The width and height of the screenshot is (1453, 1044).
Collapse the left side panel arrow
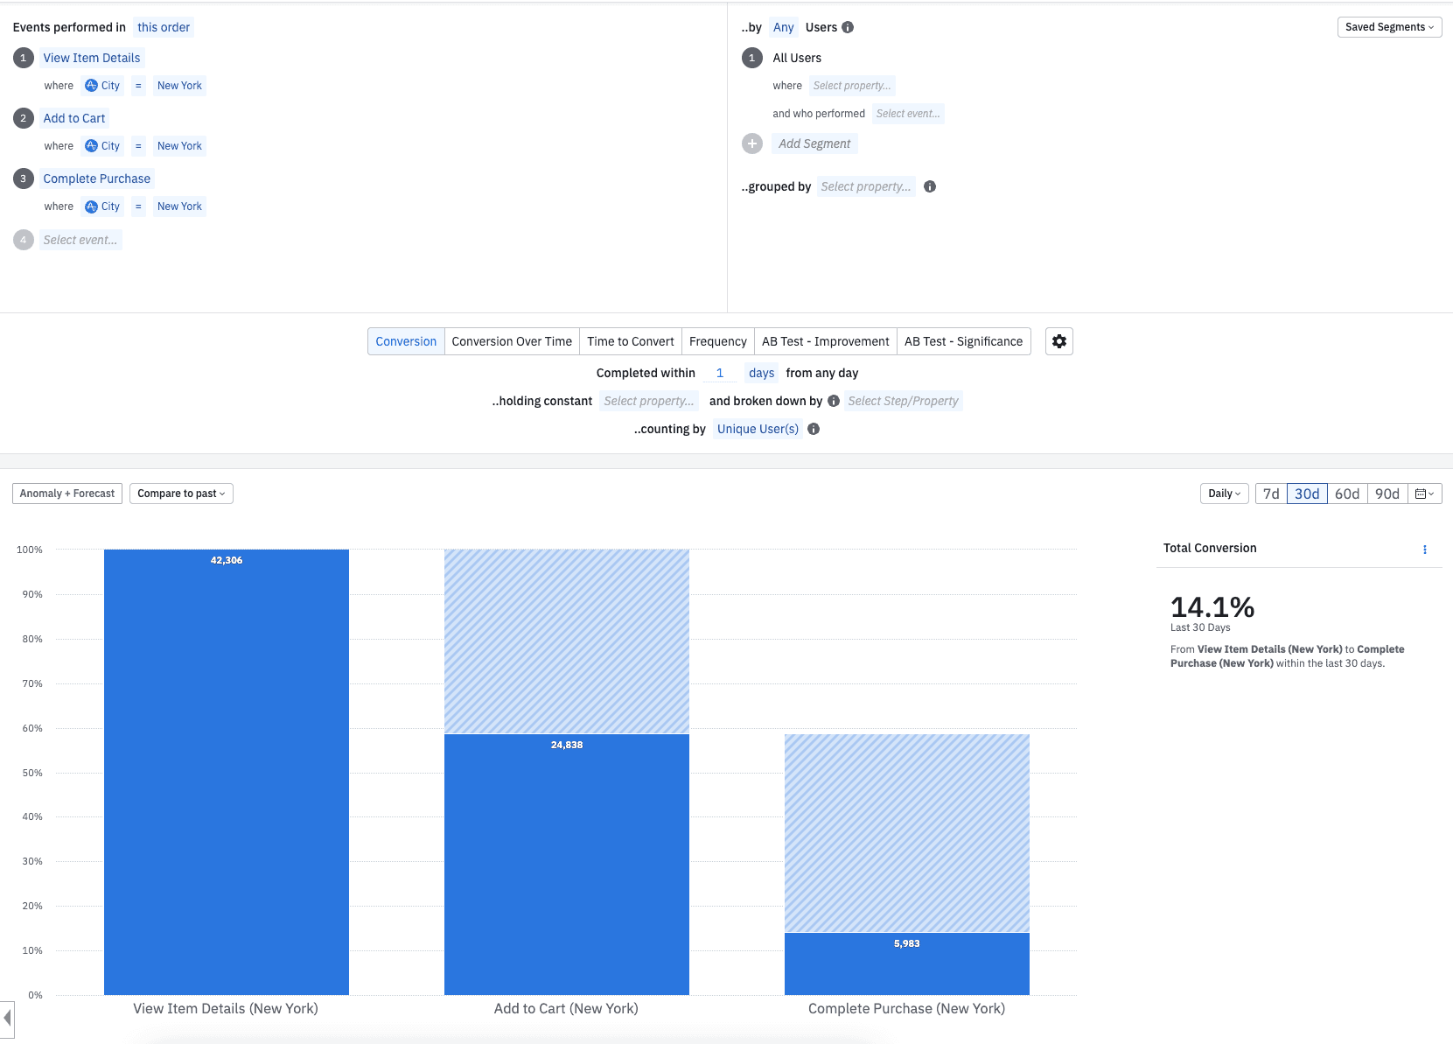pyautogui.click(x=7, y=1018)
